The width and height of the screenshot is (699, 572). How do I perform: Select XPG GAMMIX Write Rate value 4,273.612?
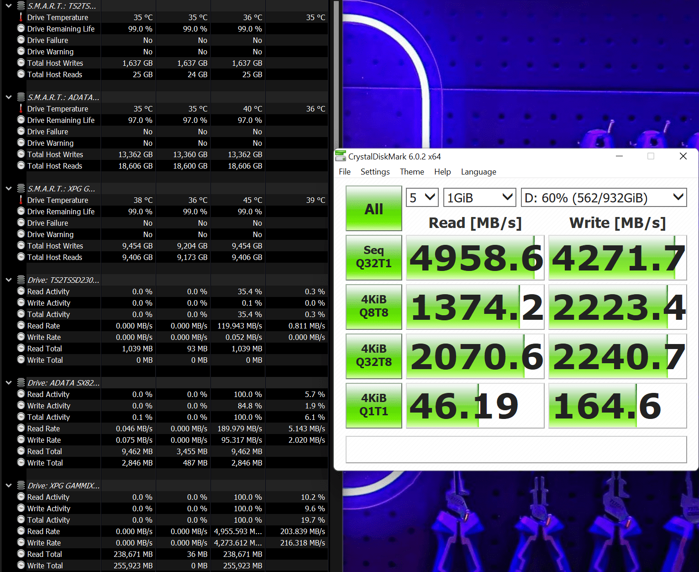tap(238, 543)
